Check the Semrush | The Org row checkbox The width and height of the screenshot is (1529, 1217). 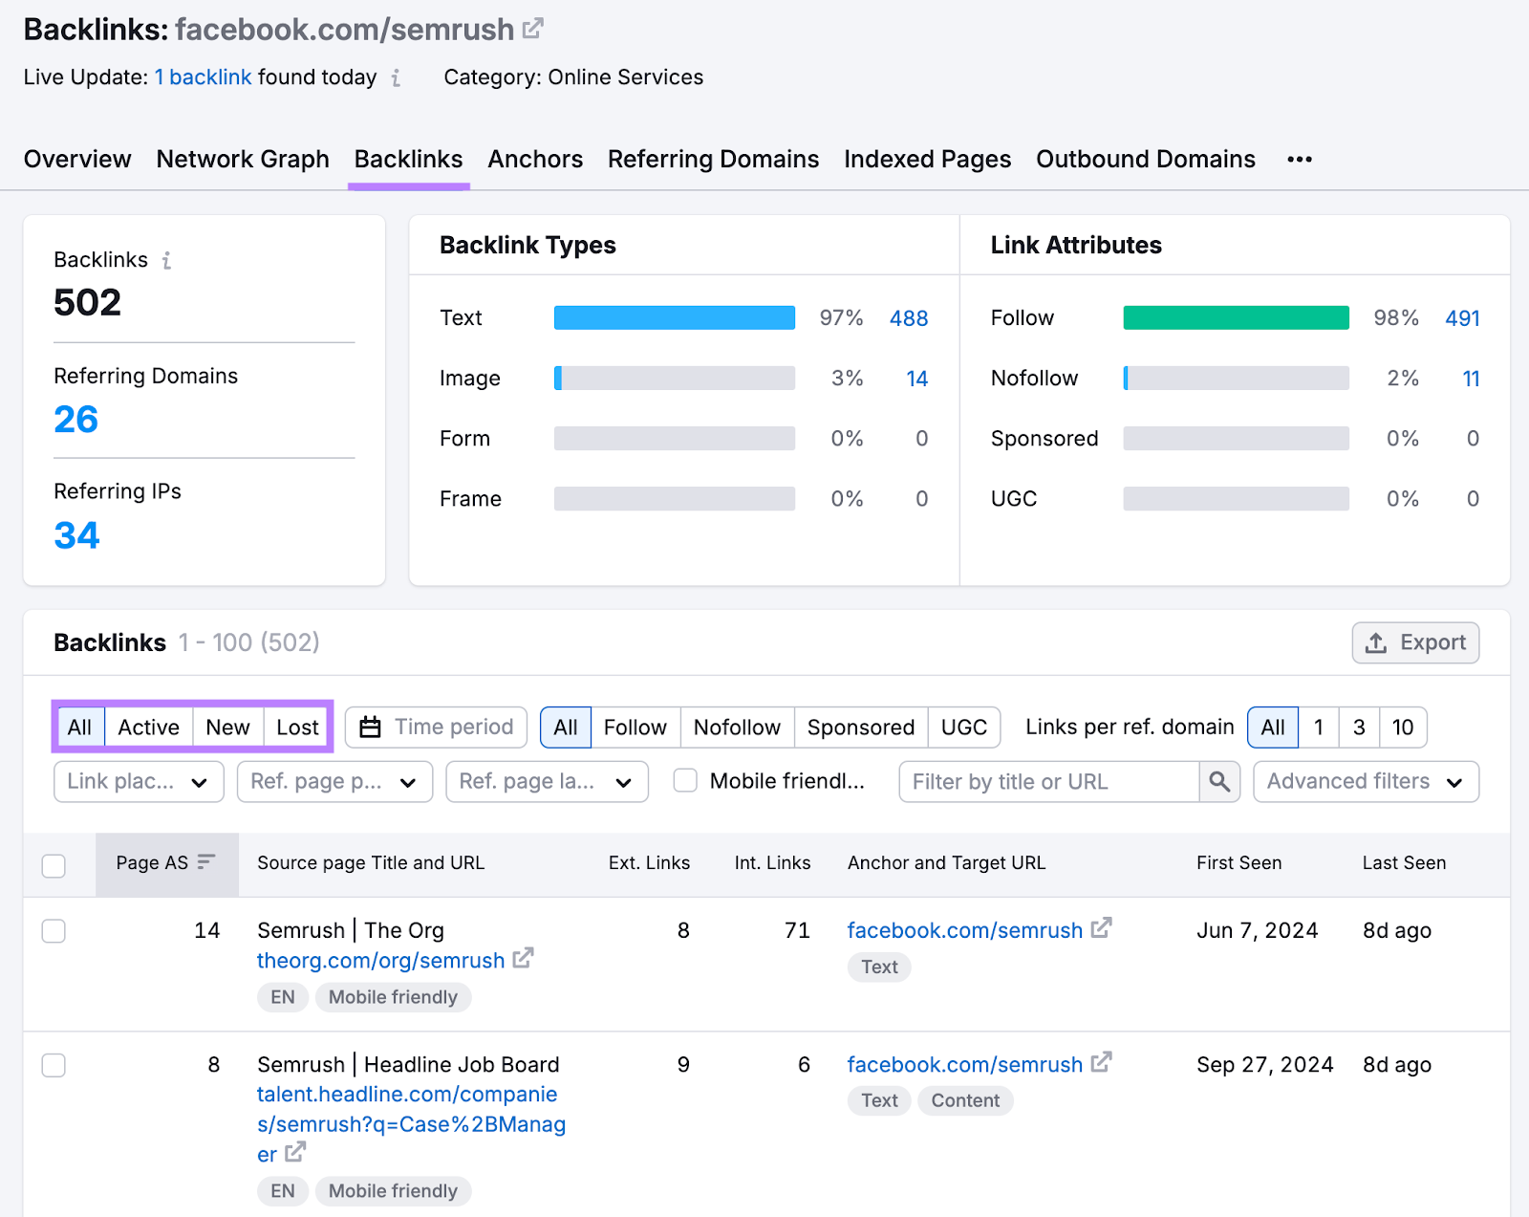click(x=53, y=930)
